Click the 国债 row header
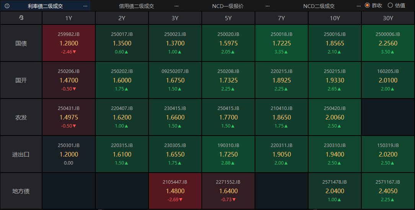 pos(21,43)
